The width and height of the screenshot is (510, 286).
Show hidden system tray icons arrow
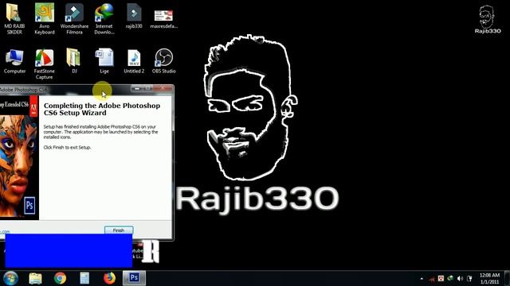(x=422, y=279)
